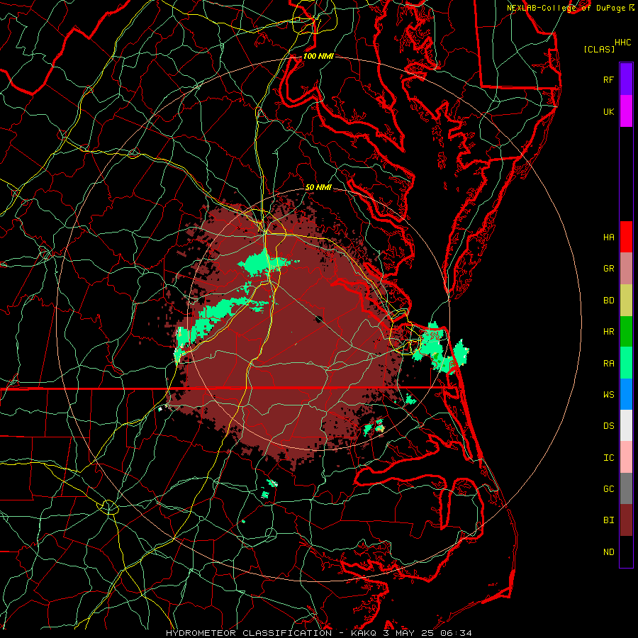Click the UK magenta legend color swatch
The width and height of the screenshot is (638, 638).
tap(626, 111)
